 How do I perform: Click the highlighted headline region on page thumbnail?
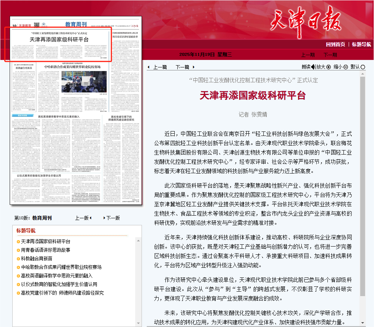[58, 44]
